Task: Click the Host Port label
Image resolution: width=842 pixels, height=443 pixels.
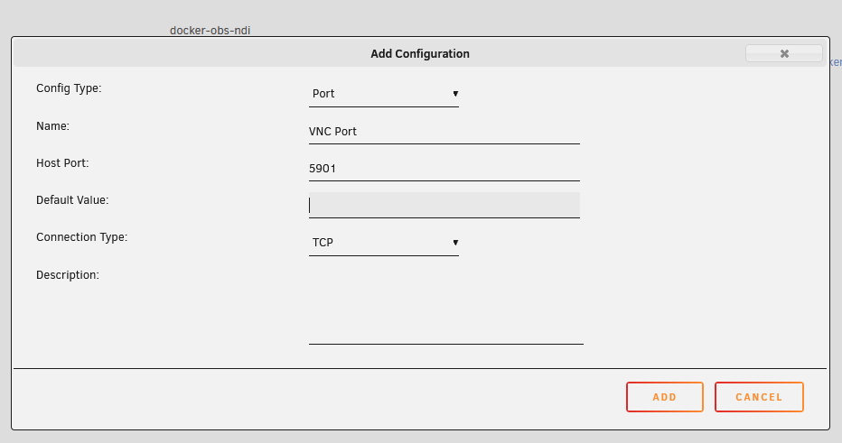Action: tap(62, 163)
